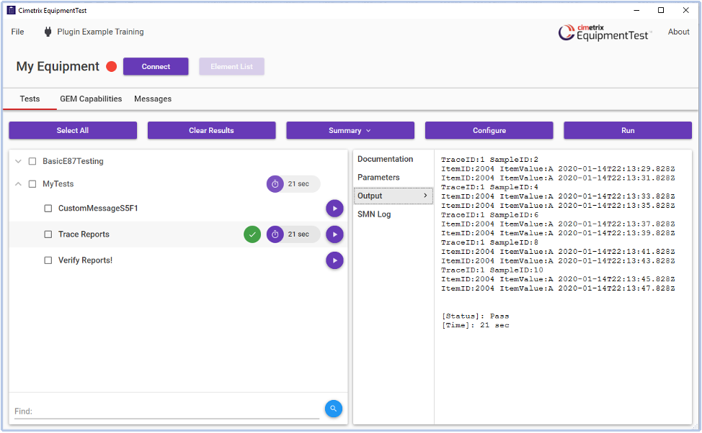Open the About menu
This screenshot has height=433, width=702.
[678, 32]
